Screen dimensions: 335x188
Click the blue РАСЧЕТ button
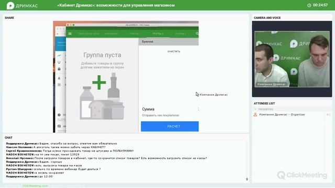coord(170,126)
